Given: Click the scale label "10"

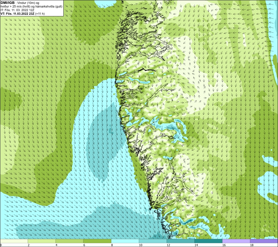Looking at the screenshot, I should coord(141,245).
